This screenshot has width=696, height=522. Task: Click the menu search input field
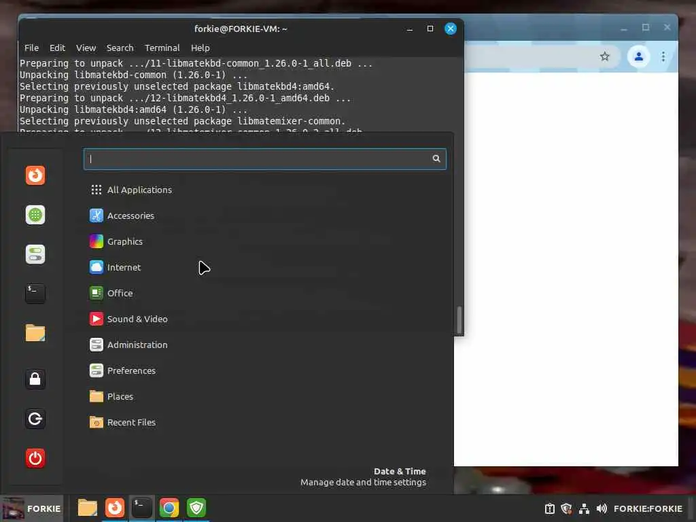[x=264, y=159]
